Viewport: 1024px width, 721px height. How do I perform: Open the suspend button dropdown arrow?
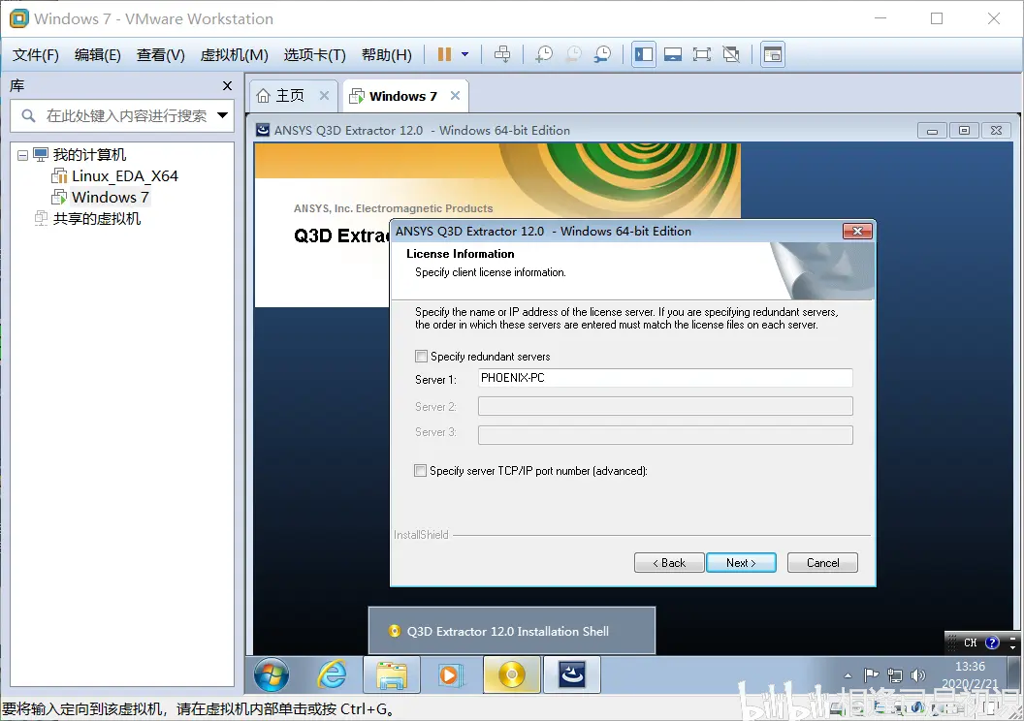pyautogui.click(x=464, y=54)
